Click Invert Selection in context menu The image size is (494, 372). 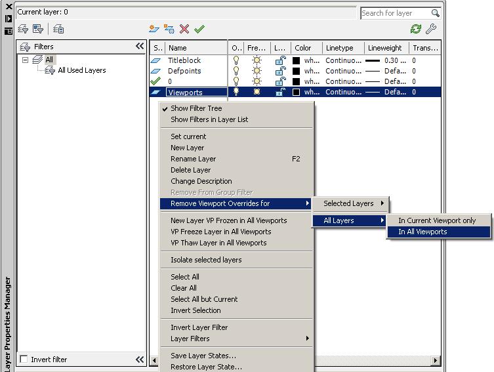click(236, 310)
